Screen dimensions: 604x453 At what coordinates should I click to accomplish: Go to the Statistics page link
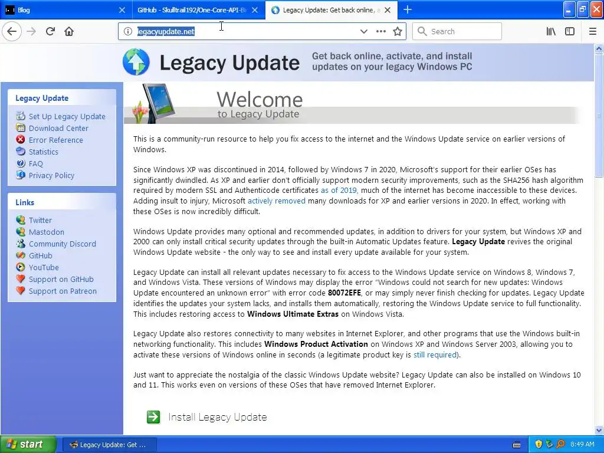[x=44, y=152]
